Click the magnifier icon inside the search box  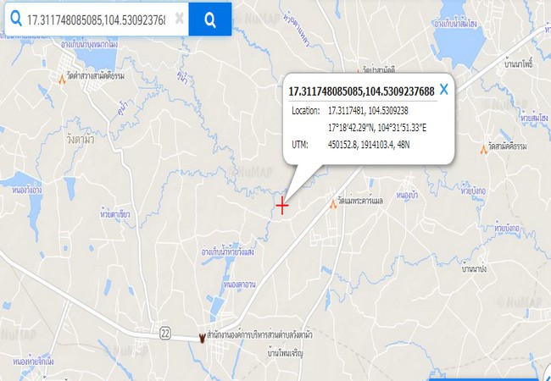click(x=15, y=19)
